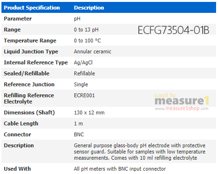Select the Description column header
The image size is (218, 174).
tap(89, 8)
